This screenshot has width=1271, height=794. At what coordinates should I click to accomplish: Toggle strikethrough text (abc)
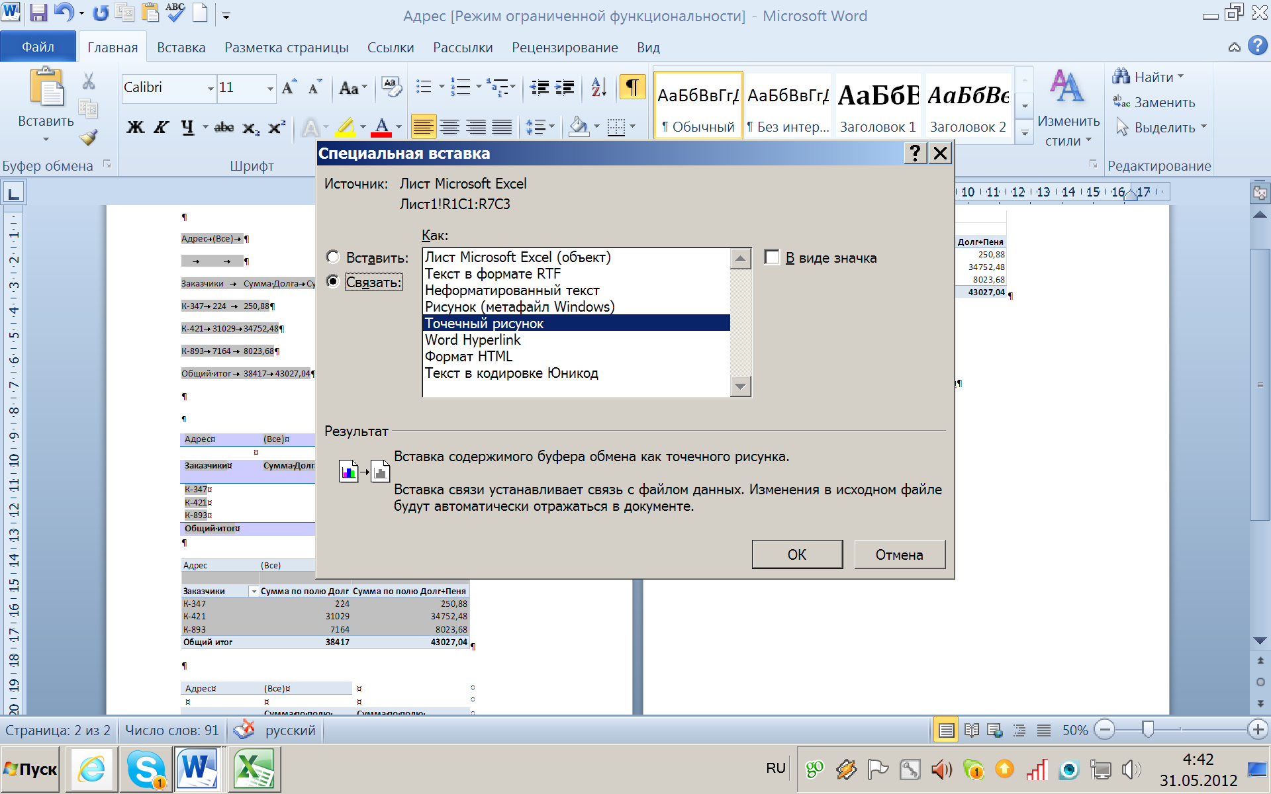(x=224, y=128)
